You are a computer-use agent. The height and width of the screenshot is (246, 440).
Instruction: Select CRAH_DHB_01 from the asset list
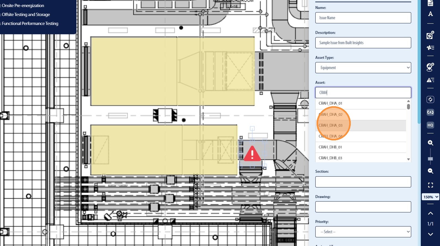[x=361, y=147]
